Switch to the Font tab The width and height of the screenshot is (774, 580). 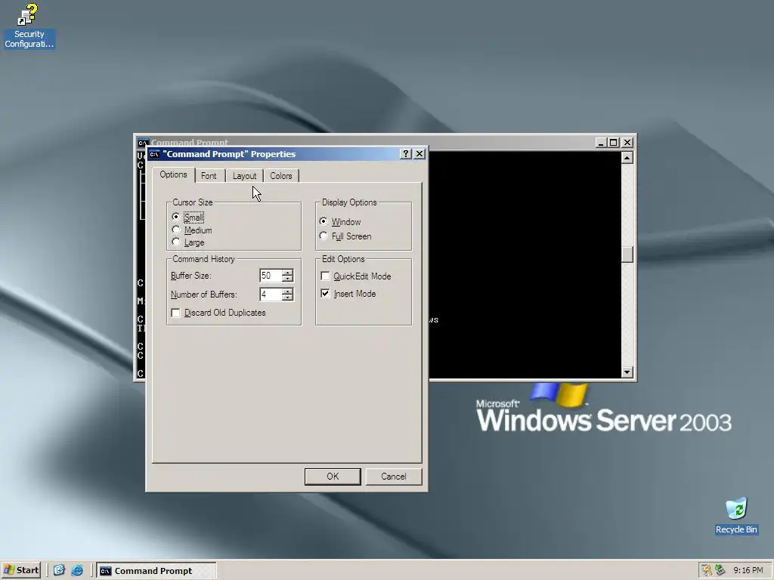pos(209,176)
